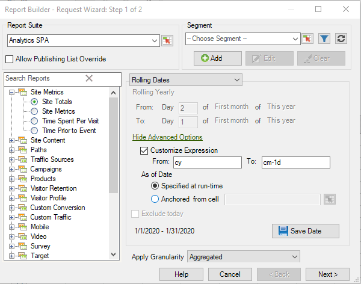The height and width of the screenshot is (284, 361).
Task: Click the Help button
Action: tap(182, 274)
